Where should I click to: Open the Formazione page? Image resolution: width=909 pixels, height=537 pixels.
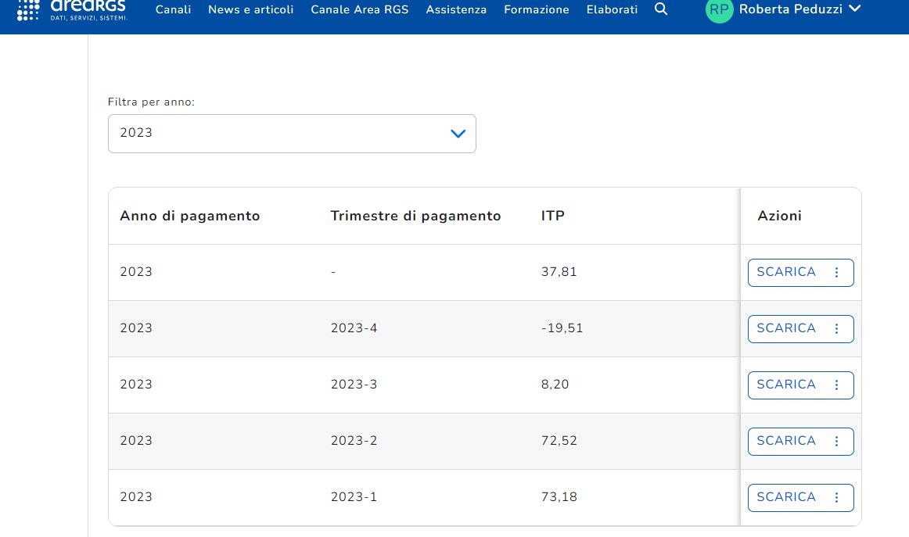pos(536,10)
